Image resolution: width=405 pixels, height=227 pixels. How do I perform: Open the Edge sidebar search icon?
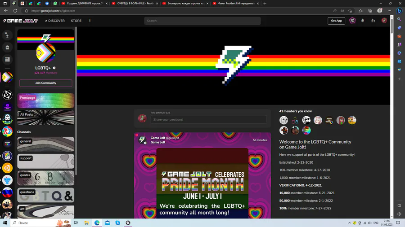click(x=399, y=19)
